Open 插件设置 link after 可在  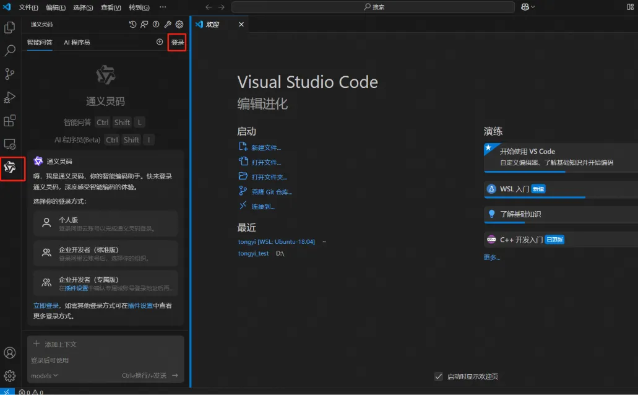coord(140,305)
